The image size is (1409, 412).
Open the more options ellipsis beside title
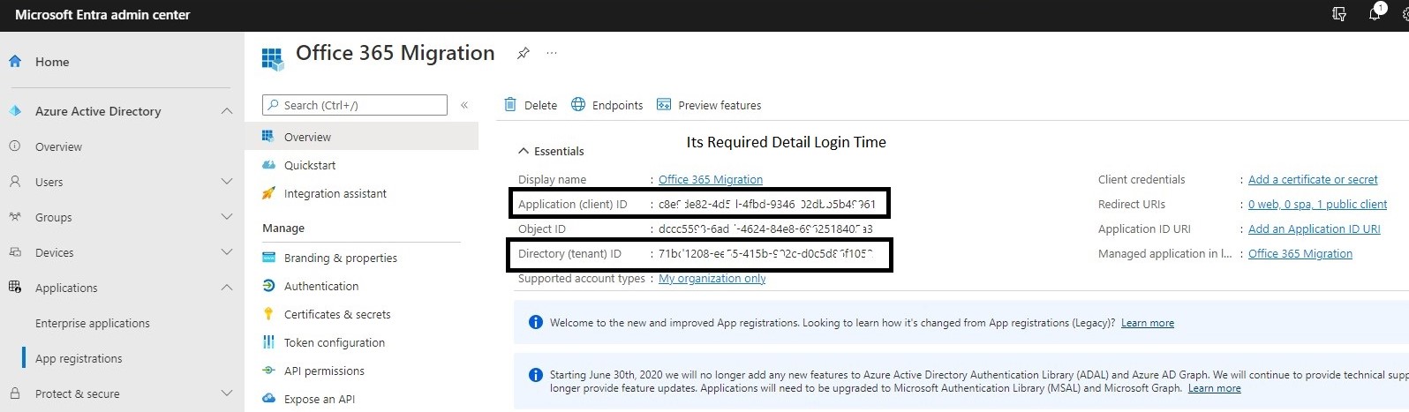pos(552,53)
